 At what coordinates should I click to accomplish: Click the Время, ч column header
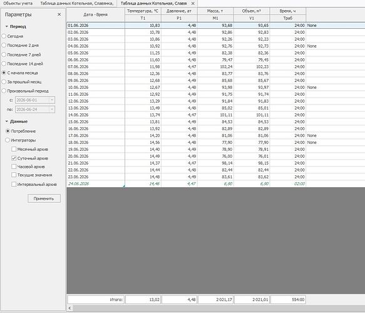click(288, 11)
